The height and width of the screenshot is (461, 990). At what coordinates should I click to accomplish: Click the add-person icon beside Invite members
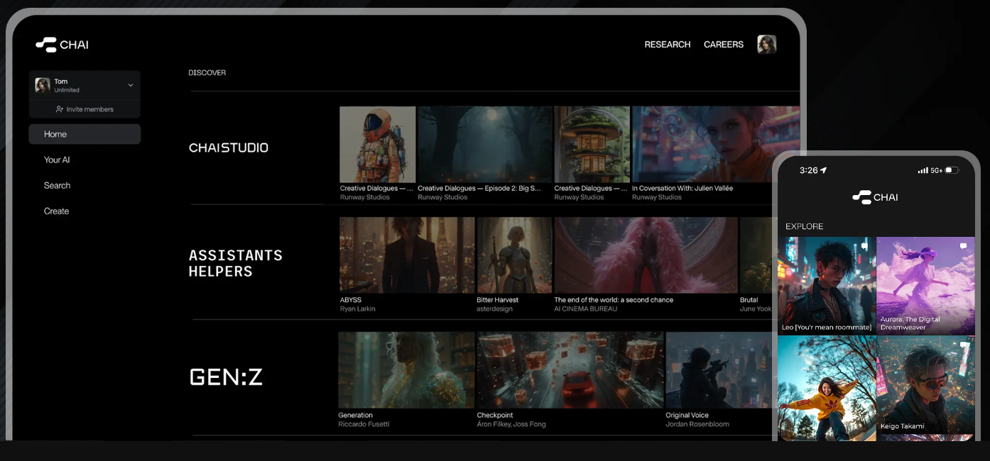60,109
